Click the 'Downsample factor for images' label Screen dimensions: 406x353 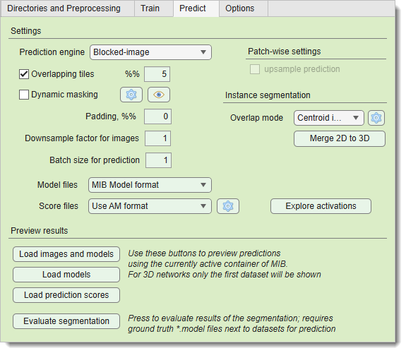[82, 138]
